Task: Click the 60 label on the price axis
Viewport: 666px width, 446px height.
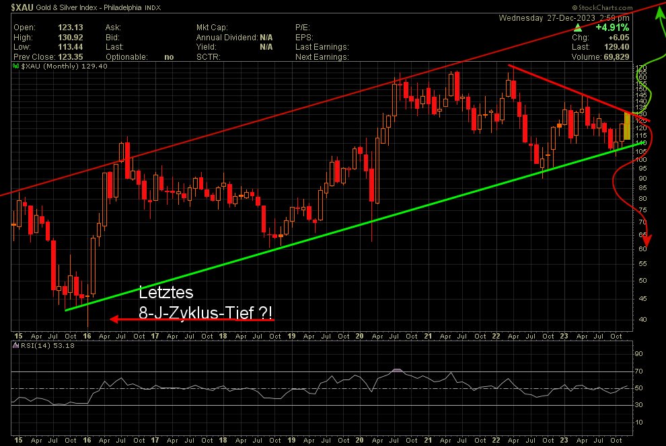Action: (642, 249)
